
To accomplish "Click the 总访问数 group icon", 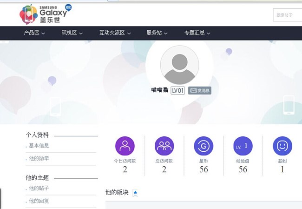I will pyautogui.click(x=164, y=146).
